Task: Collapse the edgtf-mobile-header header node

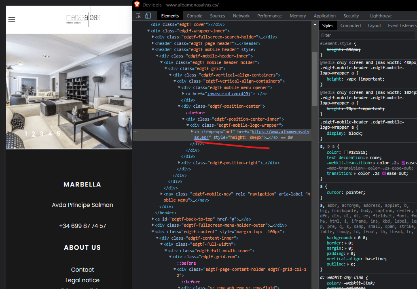Action: pos(153,49)
